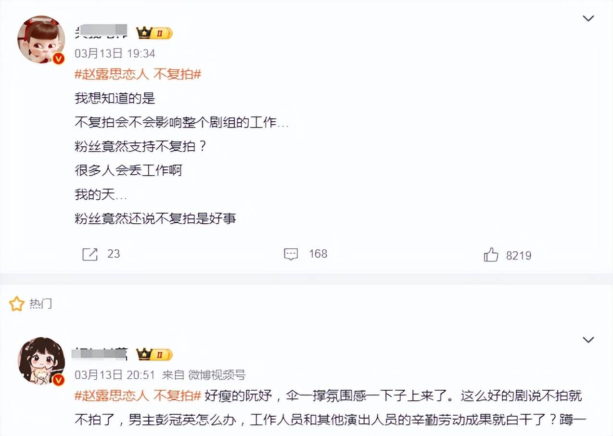Image resolution: width=613 pixels, height=436 pixels.
Task: Click the crown badge on the second poster
Action: pos(154,355)
